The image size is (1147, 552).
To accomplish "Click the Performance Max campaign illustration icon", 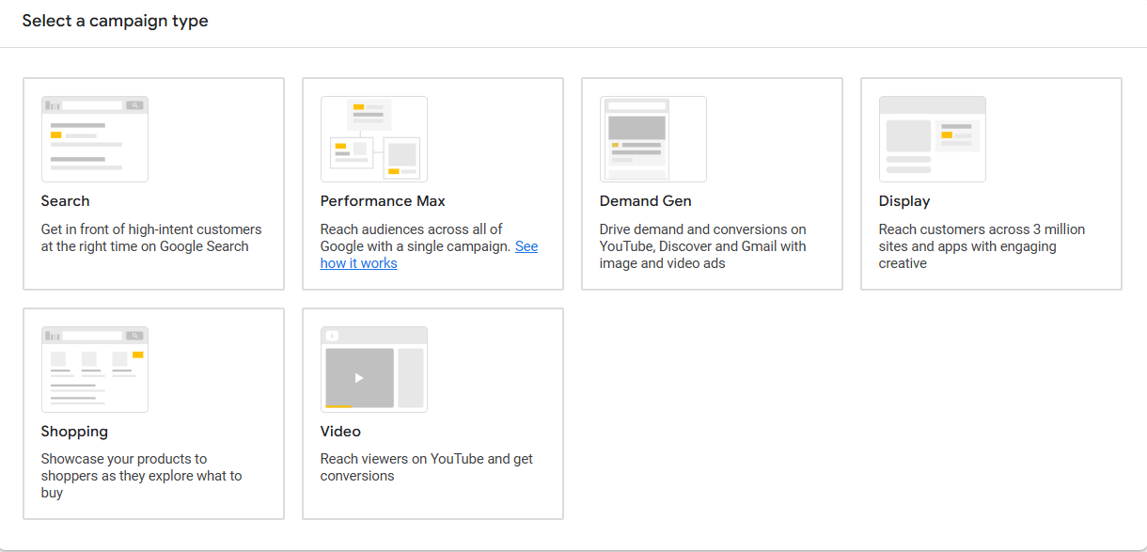I will click(373, 138).
